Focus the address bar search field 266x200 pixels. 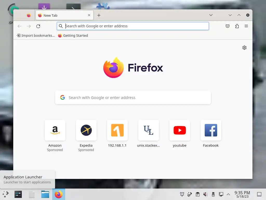(133, 26)
